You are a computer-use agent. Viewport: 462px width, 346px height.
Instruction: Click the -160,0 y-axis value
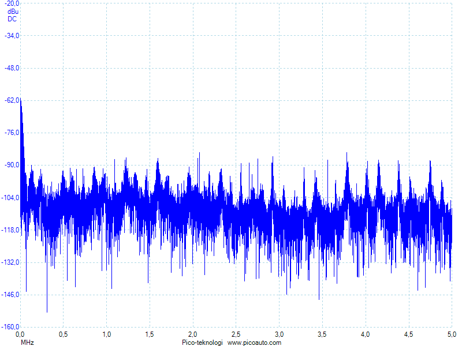10,327
